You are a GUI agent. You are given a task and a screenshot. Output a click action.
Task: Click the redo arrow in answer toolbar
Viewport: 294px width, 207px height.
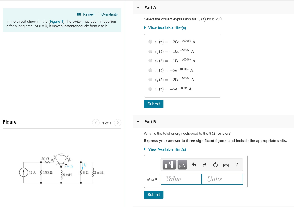tap(204, 164)
